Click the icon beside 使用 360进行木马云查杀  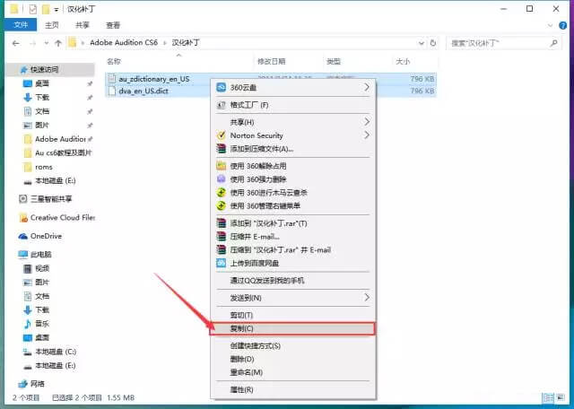click(x=222, y=192)
